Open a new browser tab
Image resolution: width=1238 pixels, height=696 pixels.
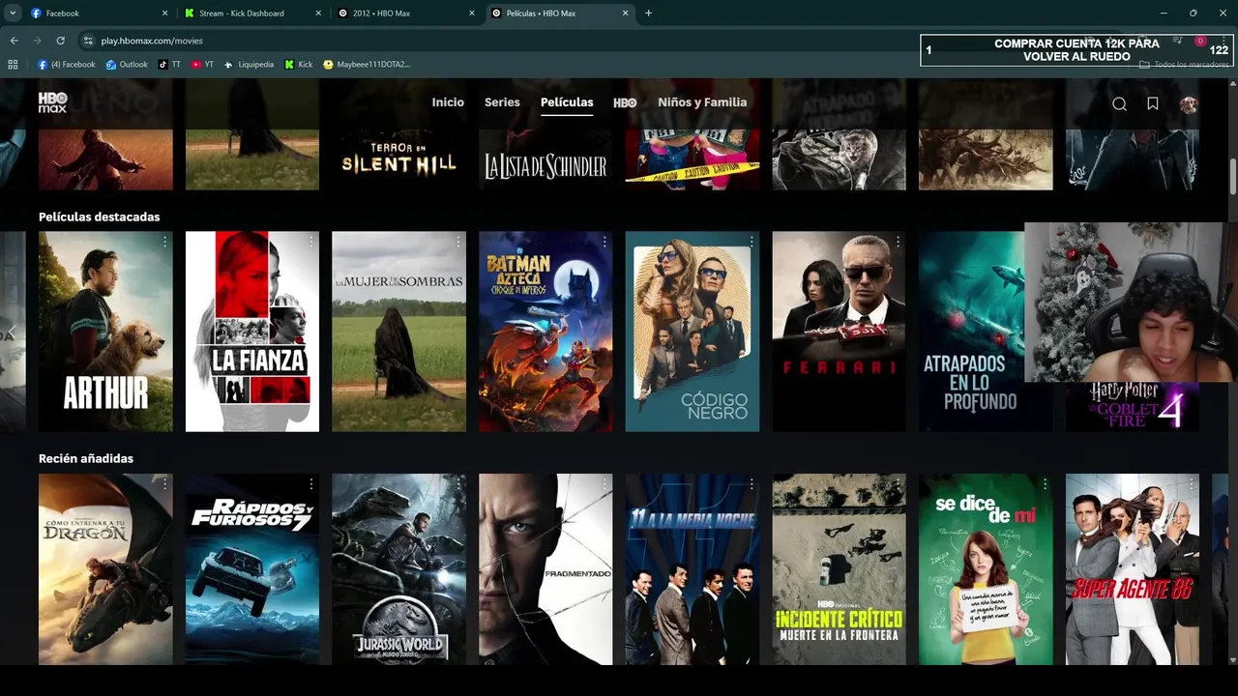[x=648, y=14]
